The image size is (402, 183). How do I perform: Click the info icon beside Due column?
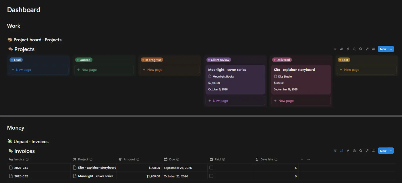pyautogui.click(x=178, y=159)
